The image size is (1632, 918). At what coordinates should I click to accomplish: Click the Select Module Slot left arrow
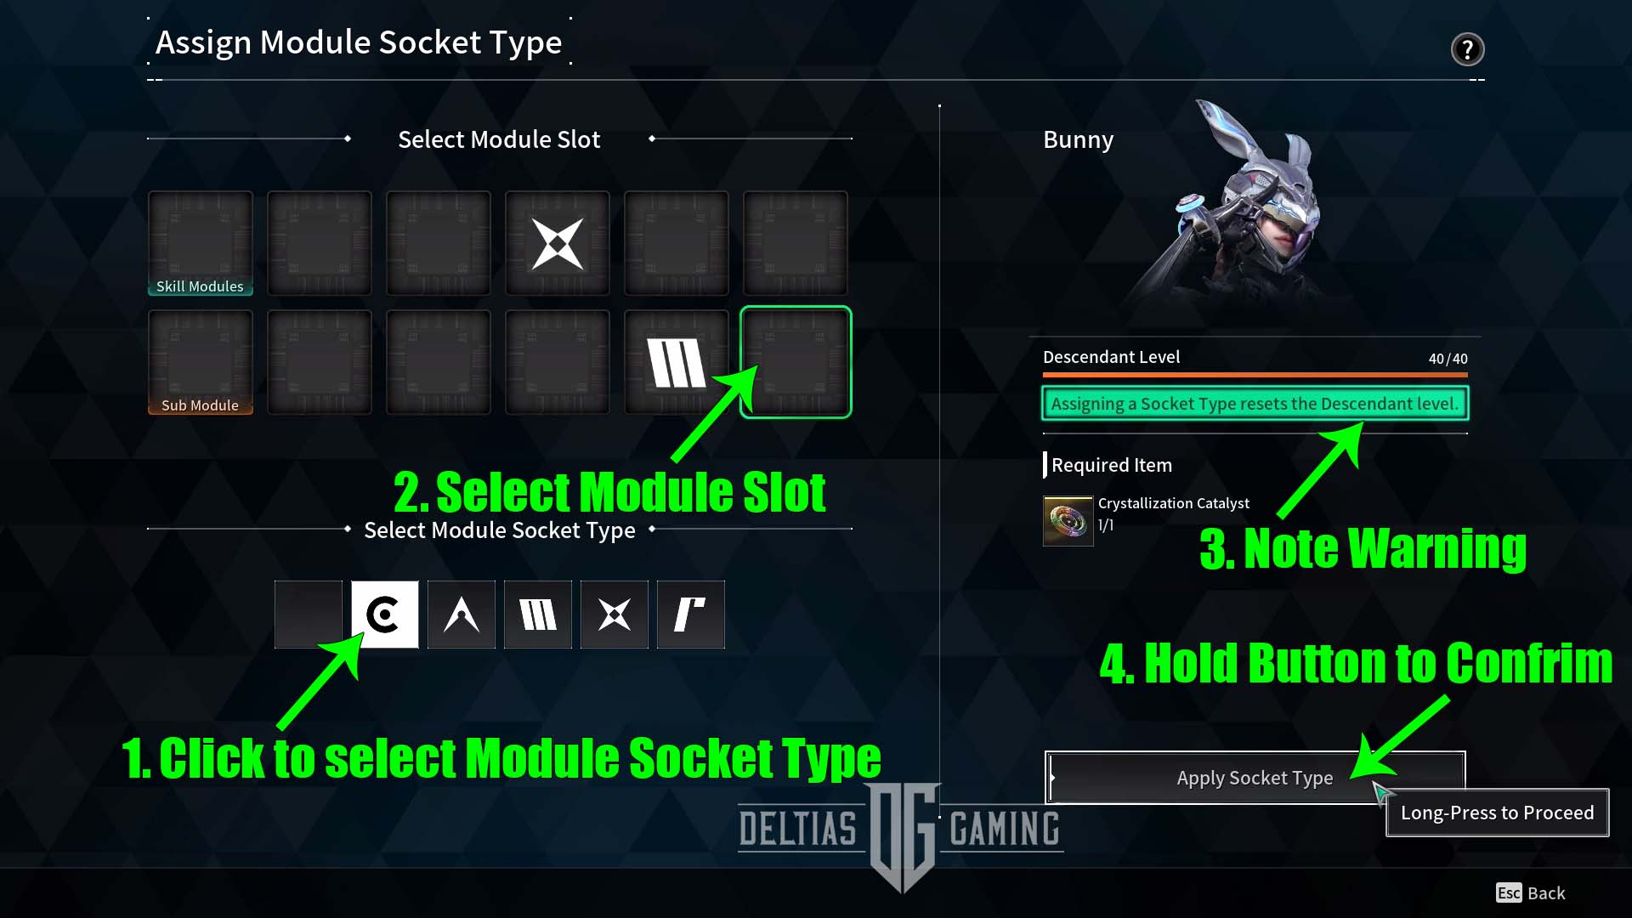point(348,138)
